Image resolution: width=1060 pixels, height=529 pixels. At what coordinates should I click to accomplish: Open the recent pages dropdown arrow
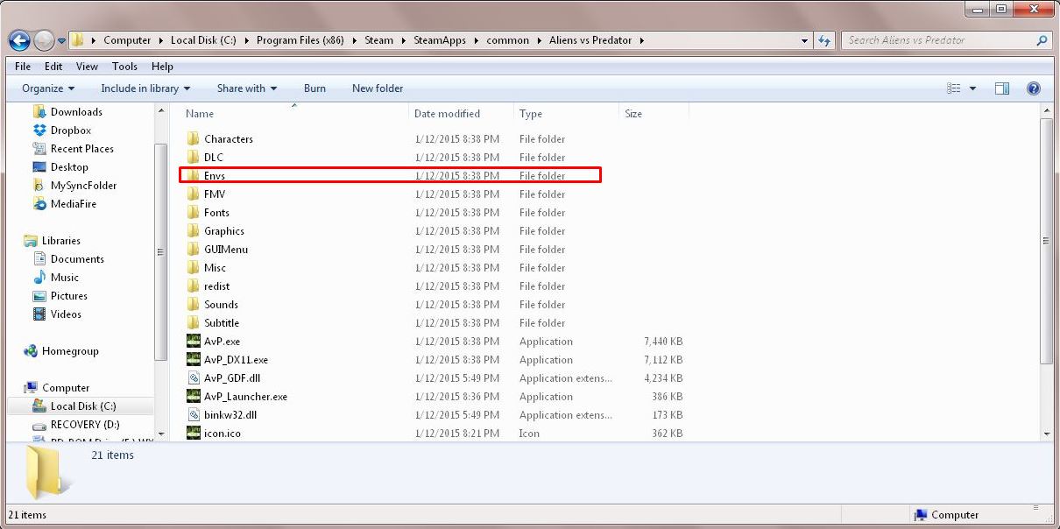click(x=61, y=41)
